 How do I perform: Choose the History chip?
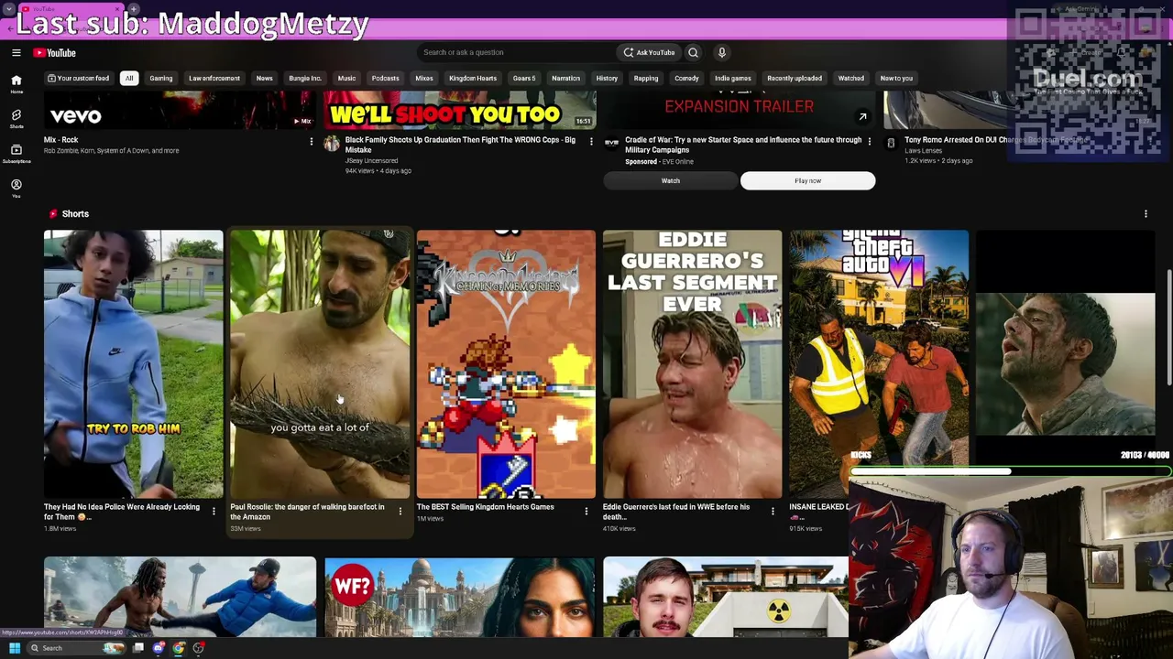tap(607, 78)
